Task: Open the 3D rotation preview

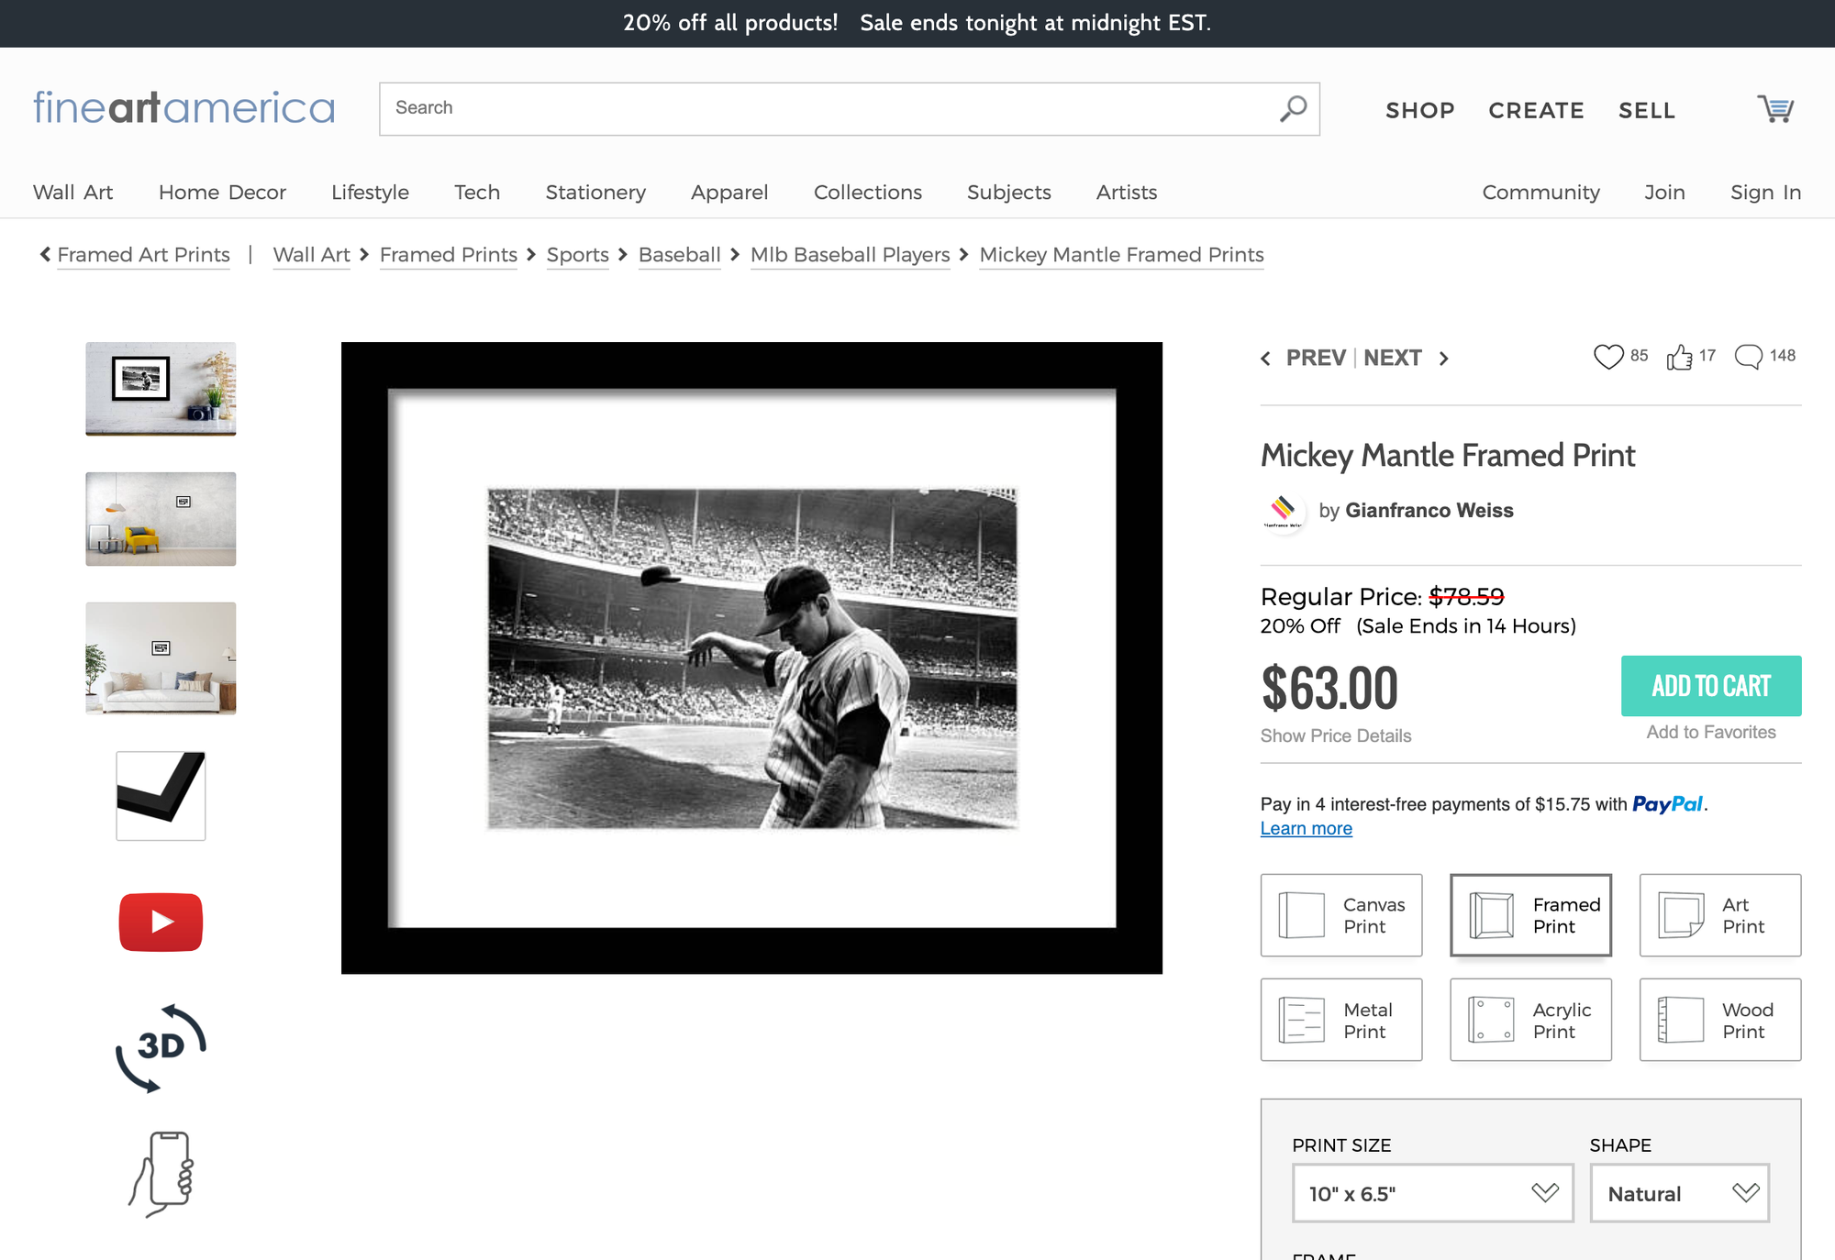Action: pyautogui.click(x=160, y=1044)
